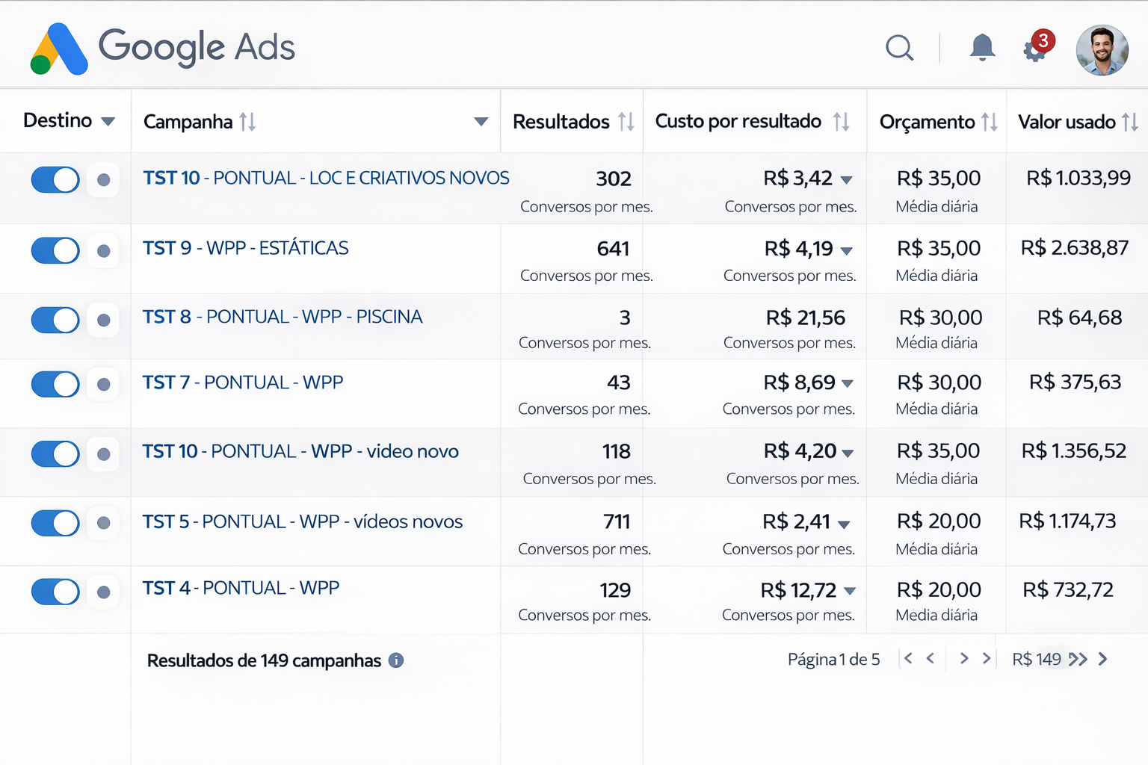Viewport: 1148px width, 765px height.
Task: Click info icon beside Resultados de 149 campanhas
Action: pyautogui.click(x=396, y=660)
